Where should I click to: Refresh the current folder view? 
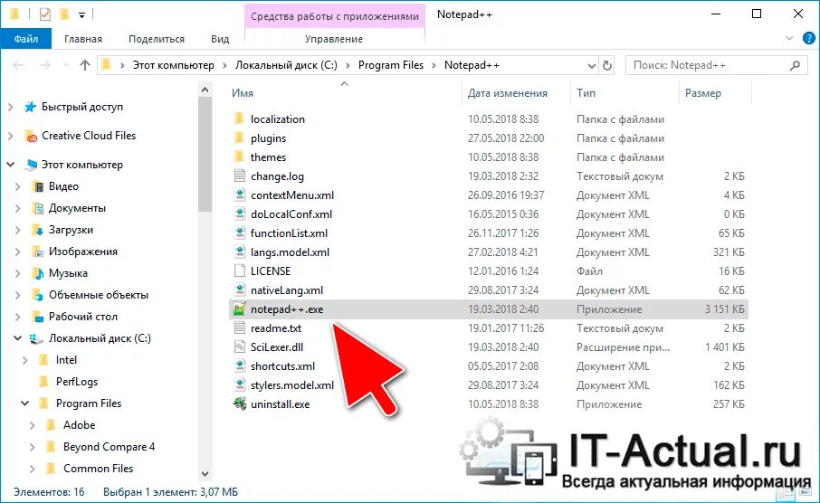click(x=606, y=65)
